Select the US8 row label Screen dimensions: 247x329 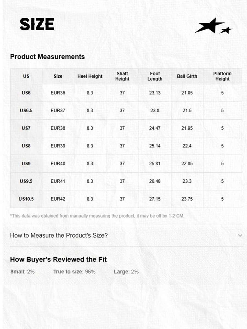coord(26,146)
